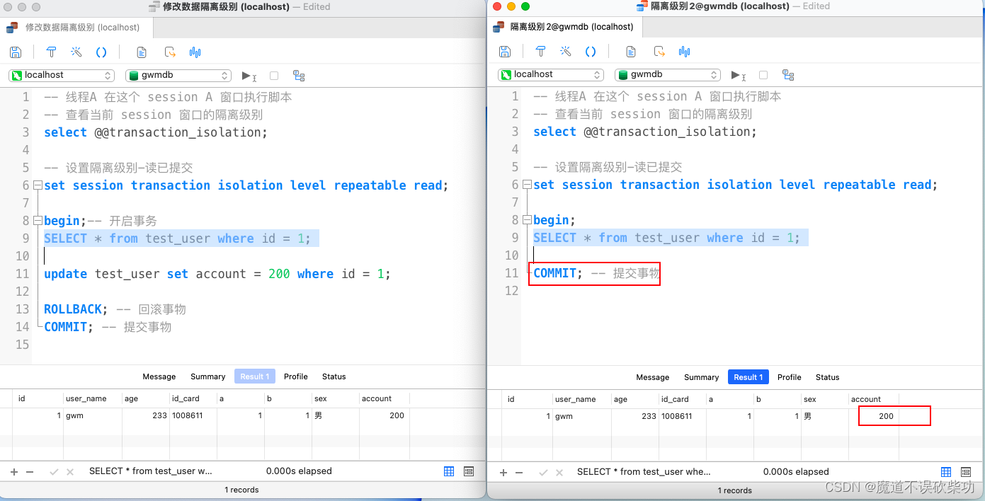Click Stop square in left window toolbar
This screenshot has height=501, width=985.
coord(274,75)
